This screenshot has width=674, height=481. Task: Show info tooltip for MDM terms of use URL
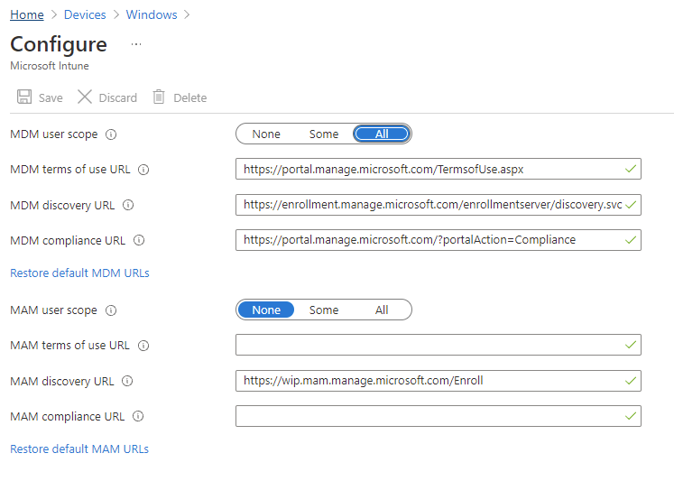143,170
